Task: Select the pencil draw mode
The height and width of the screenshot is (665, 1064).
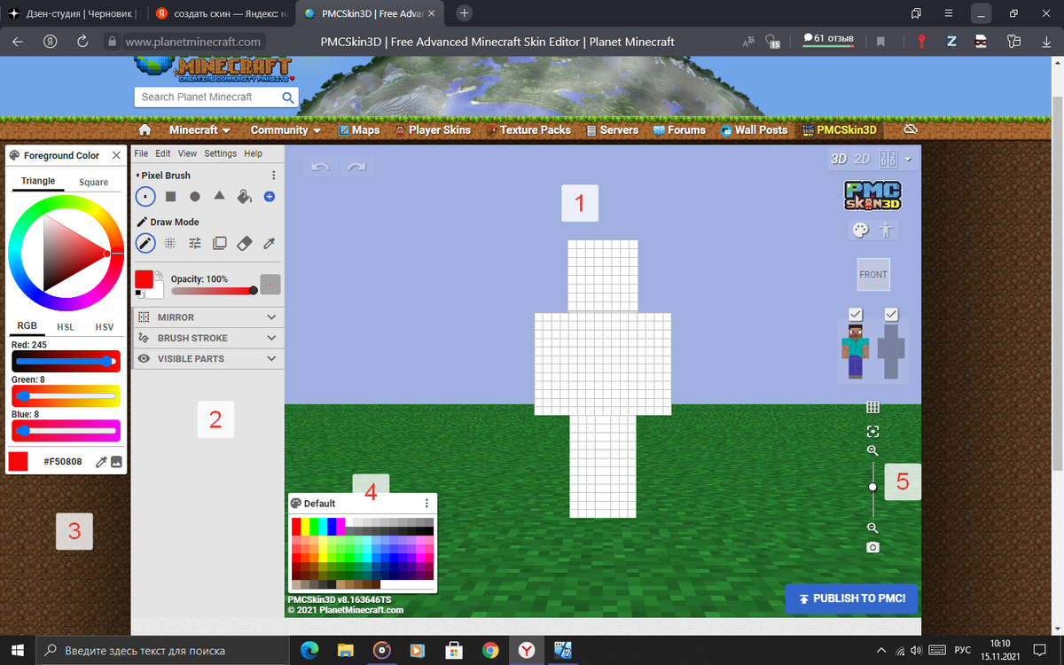Action: tap(145, 243)
